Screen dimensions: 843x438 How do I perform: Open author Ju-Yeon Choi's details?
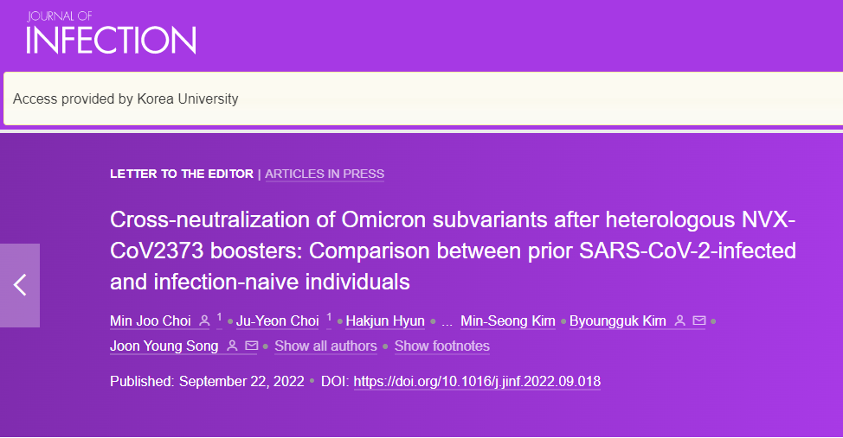click(x=278, y=321)
